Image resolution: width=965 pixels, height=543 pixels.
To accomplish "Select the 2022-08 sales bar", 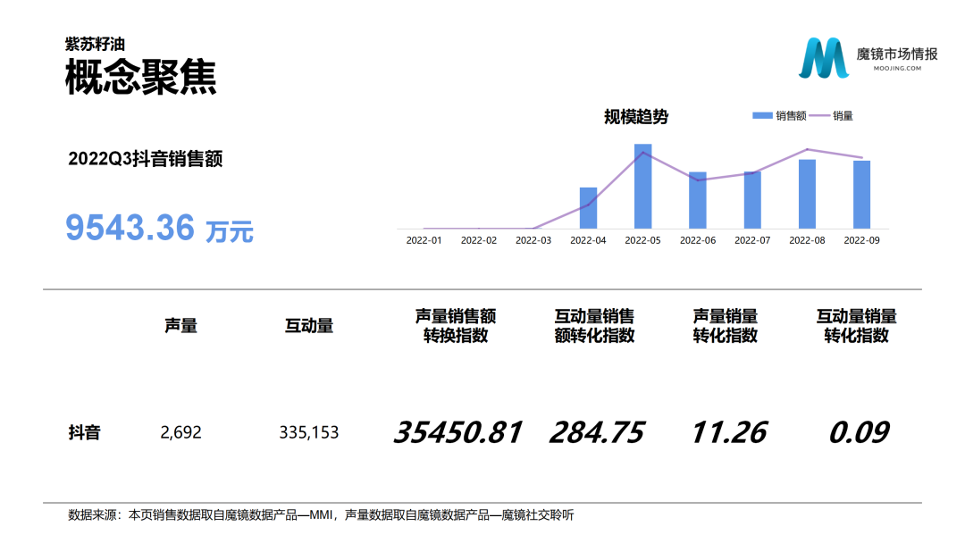I will coord(807,195).
